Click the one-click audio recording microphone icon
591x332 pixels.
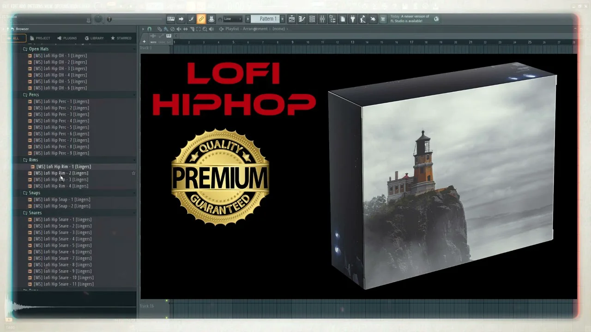pos(363,19)
